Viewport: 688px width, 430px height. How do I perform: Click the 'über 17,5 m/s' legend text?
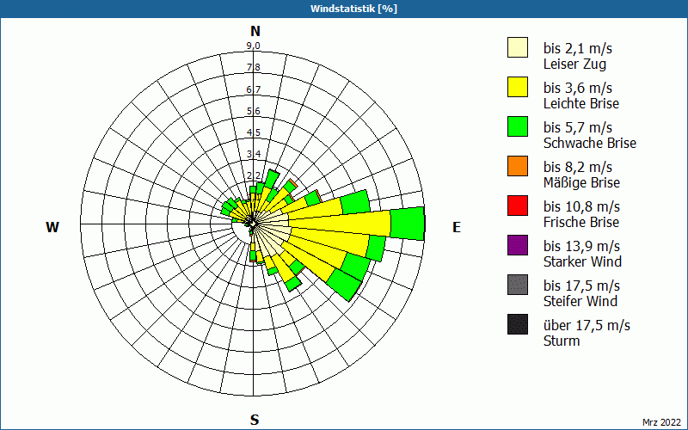[587, 324]
